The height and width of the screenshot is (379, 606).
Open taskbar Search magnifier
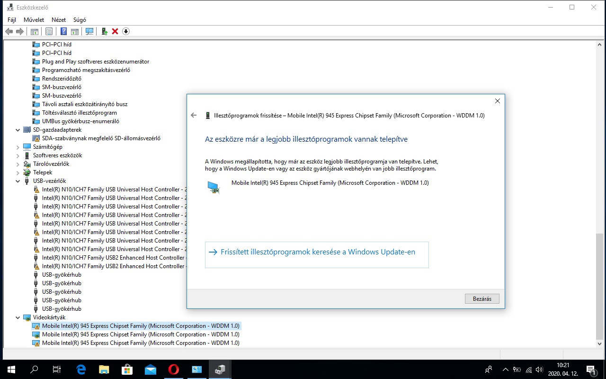[x=34, y=370]
